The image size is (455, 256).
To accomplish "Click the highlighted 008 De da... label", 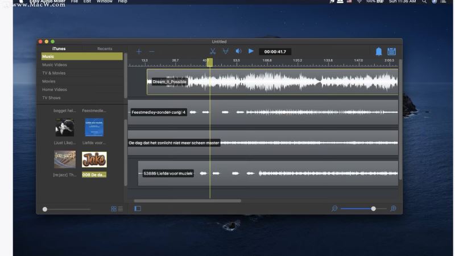I will (94, 175).
